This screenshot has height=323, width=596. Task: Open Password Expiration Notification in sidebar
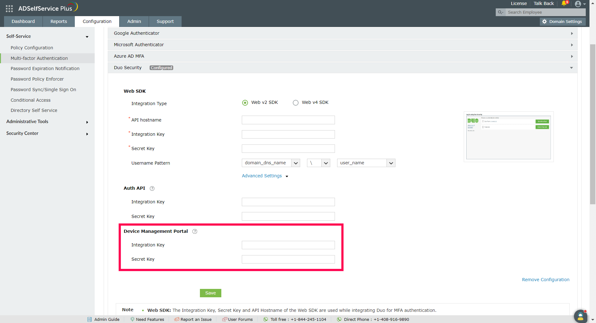coord(45,69)
